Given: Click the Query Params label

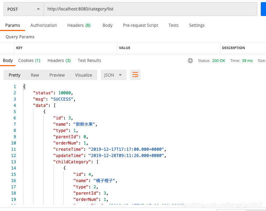Looking at the screenshot, I should point(20,37).
